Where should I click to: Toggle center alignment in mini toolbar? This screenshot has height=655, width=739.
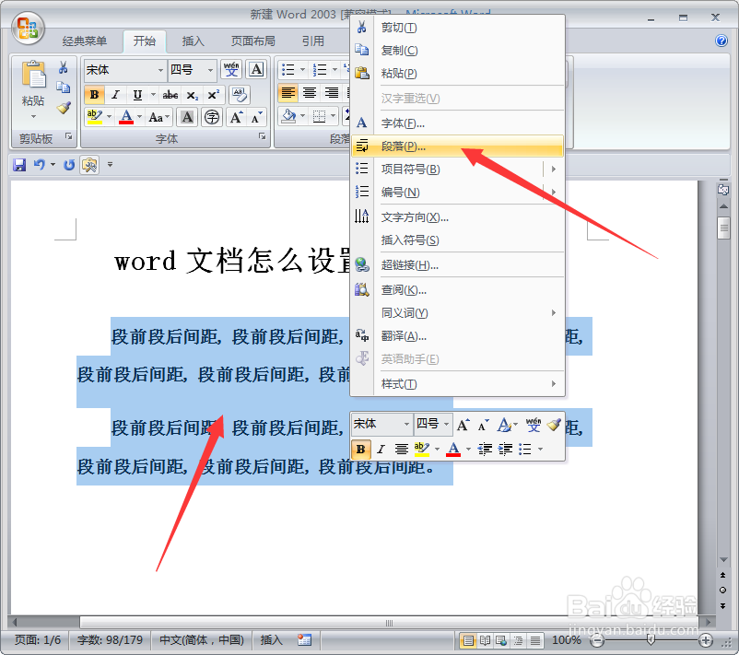[402, 449]
